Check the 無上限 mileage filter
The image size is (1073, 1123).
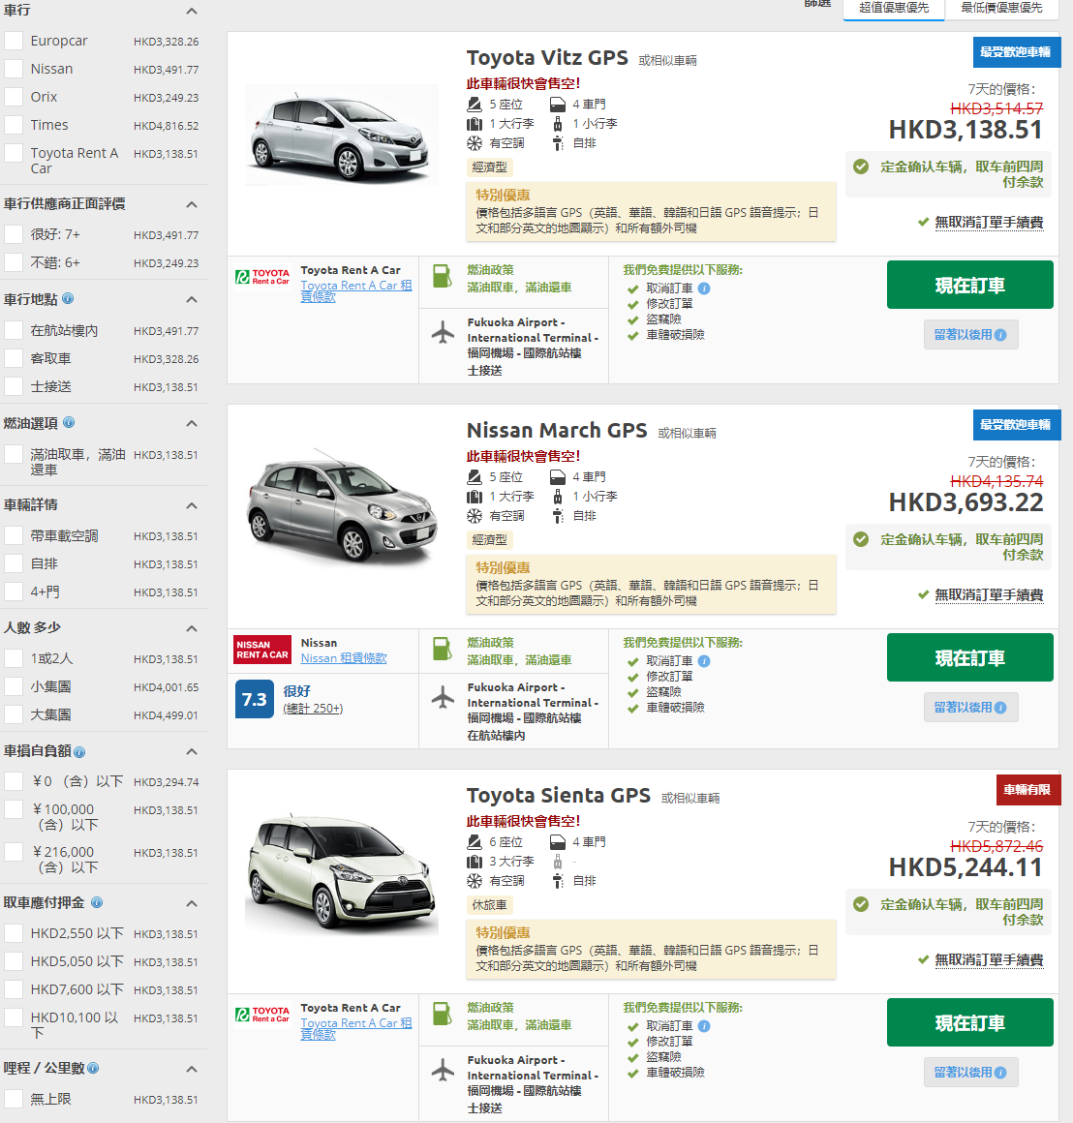tap(14, 1099)
